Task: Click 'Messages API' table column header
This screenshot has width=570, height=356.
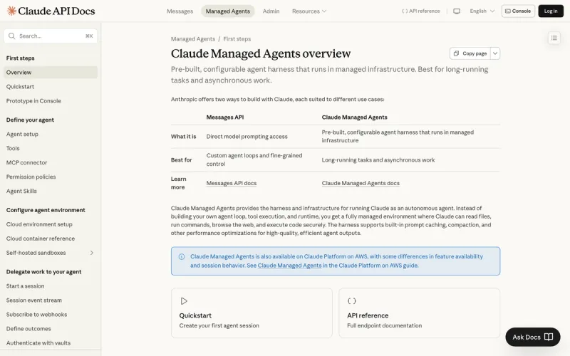Action: [x=225, y=117]
